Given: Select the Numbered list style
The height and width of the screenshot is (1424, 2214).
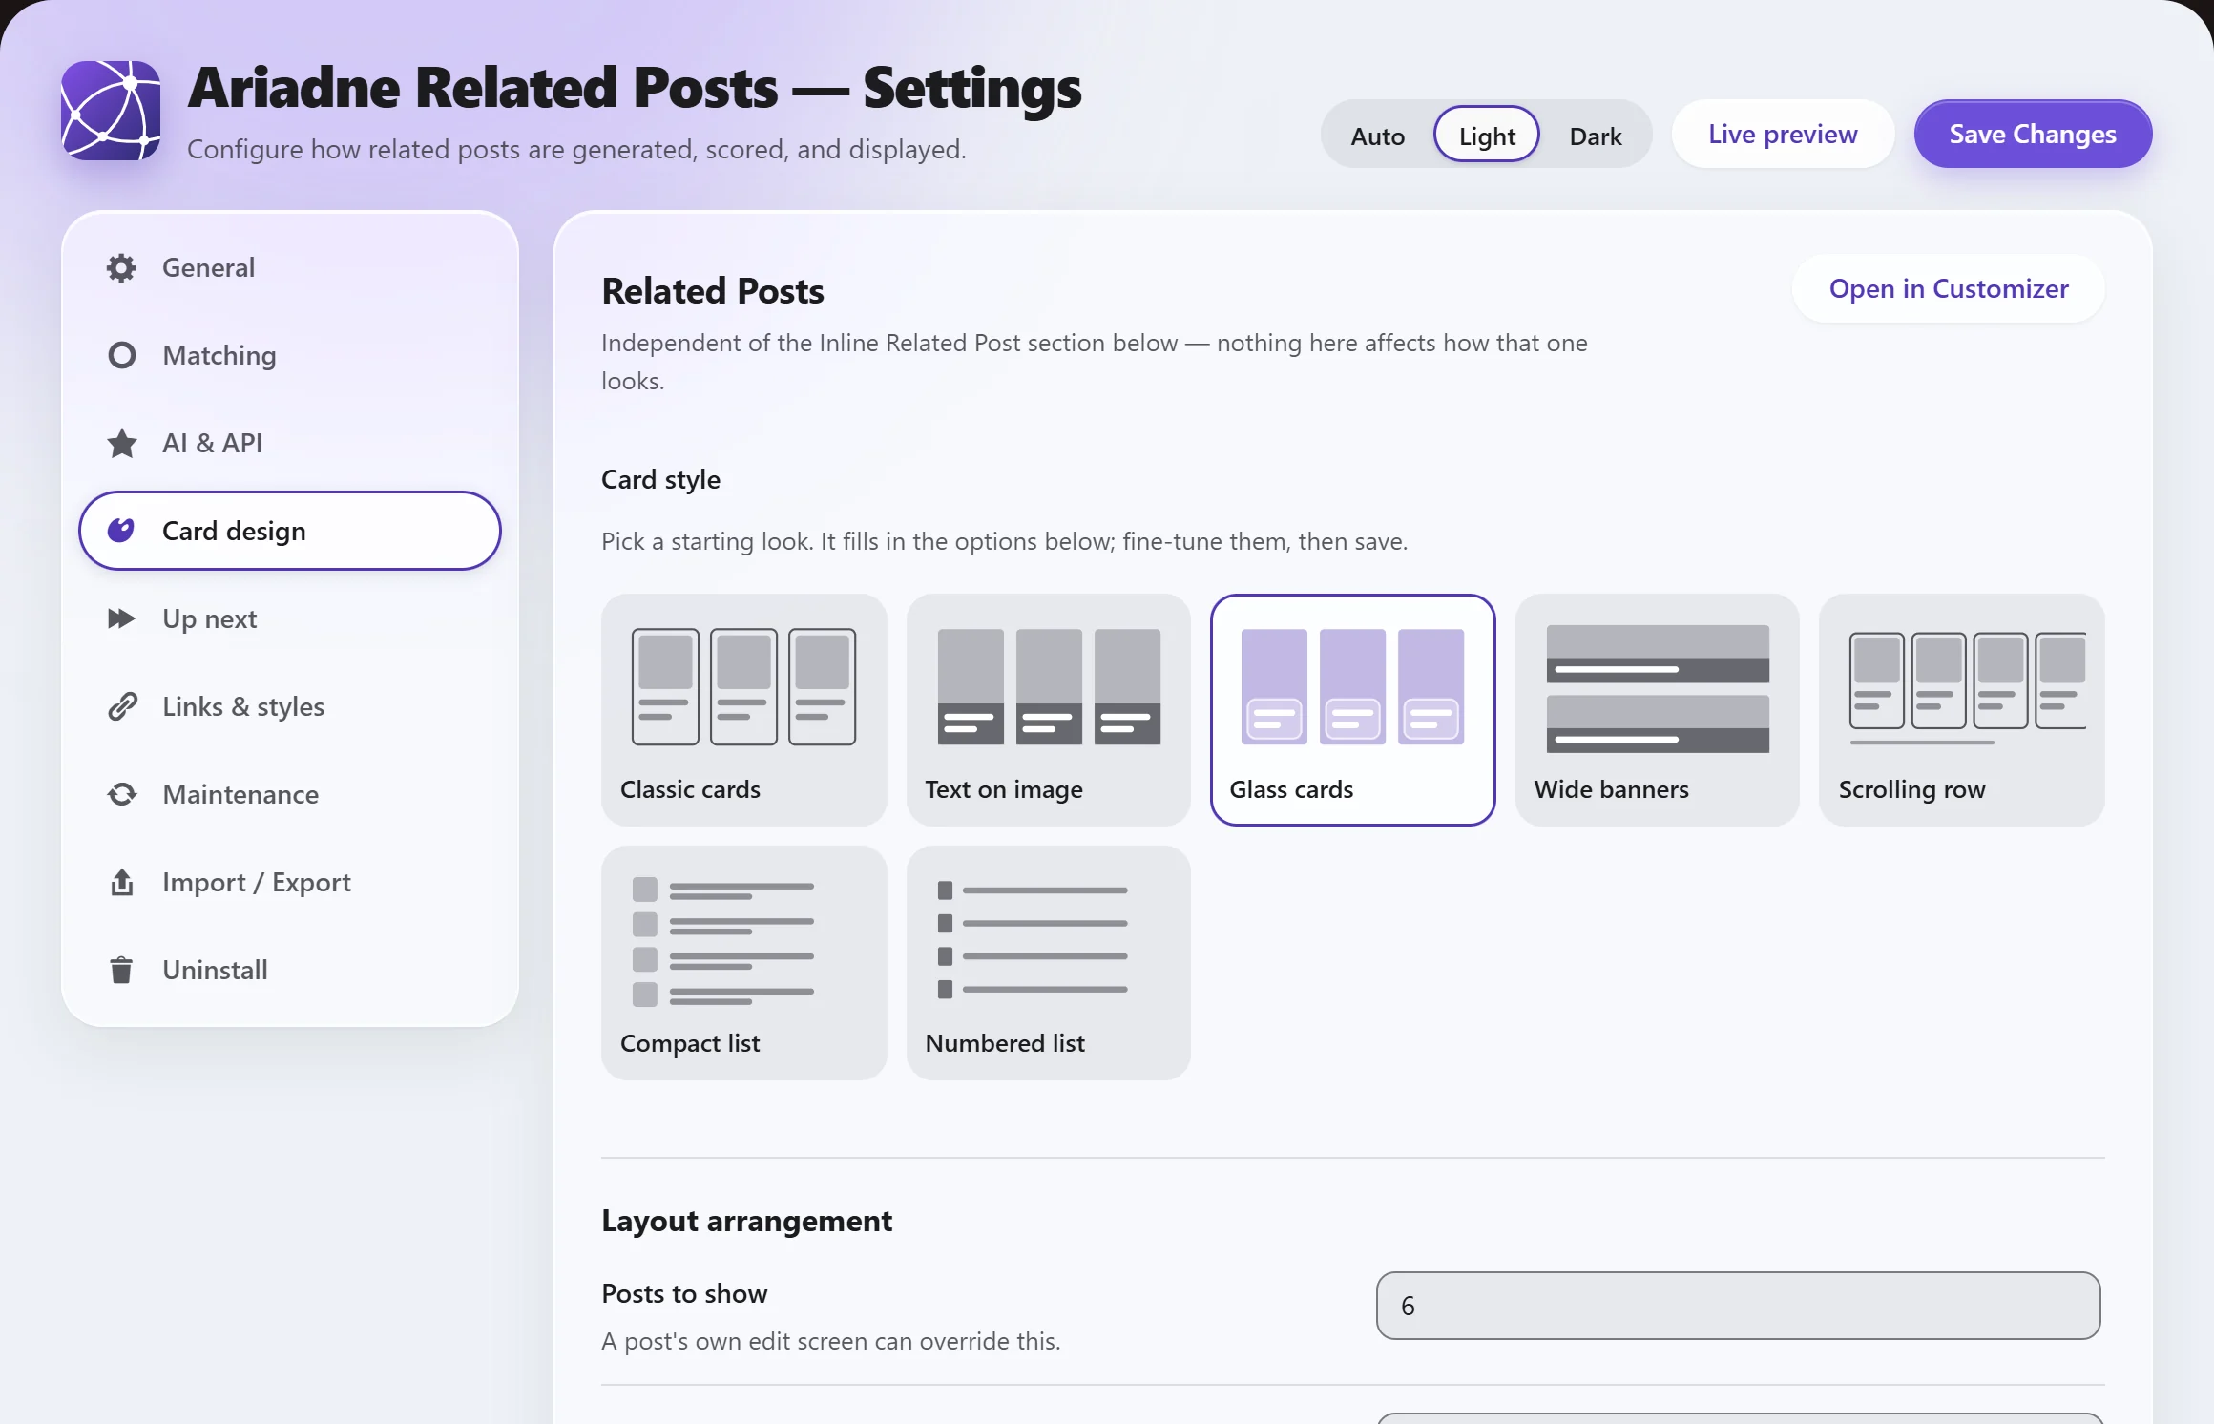Looking at the screenshot, I should point(1048,963).
